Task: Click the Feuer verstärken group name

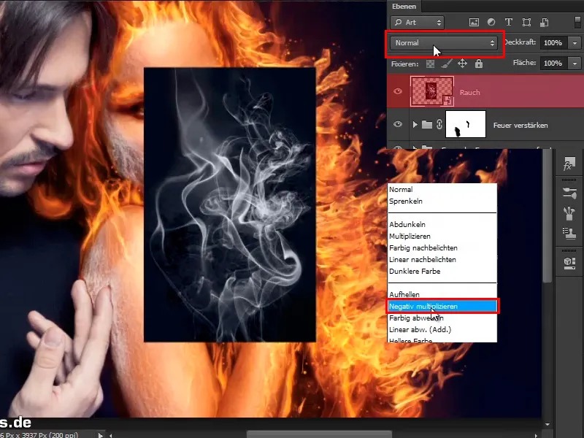Action: coord(520,125)
